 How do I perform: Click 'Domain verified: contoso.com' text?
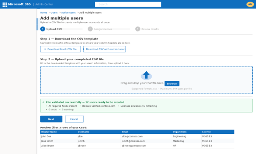[x=98, y=106]
